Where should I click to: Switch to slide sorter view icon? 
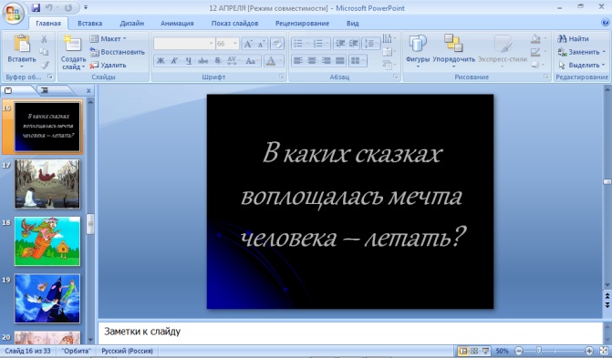coord(474,351)
